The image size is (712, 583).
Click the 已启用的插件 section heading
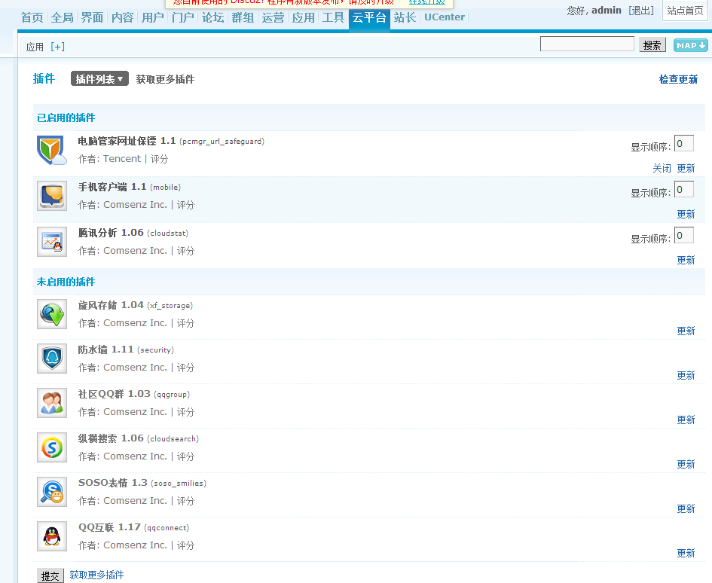pyautogui.click(x=66, y=118)
